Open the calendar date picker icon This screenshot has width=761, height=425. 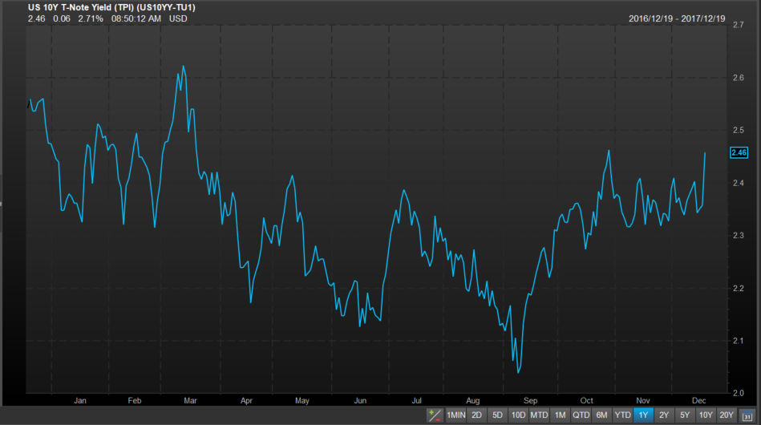(x=747, y=416)
